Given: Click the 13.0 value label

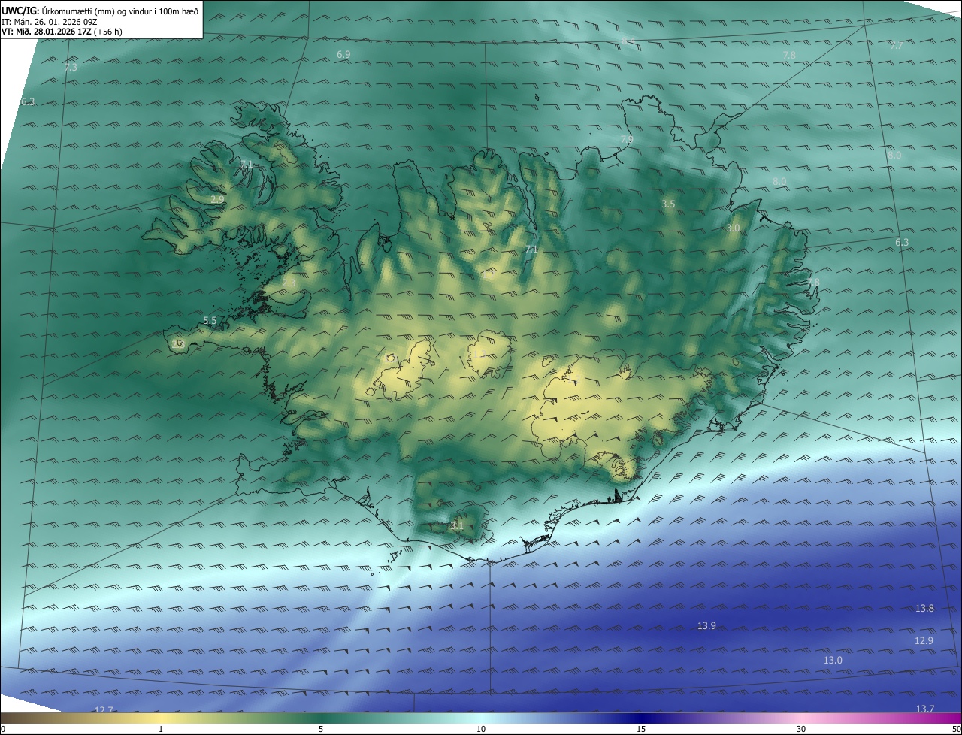Looking at the screenshot, I should pyautogui.click(x=833, y=660).
